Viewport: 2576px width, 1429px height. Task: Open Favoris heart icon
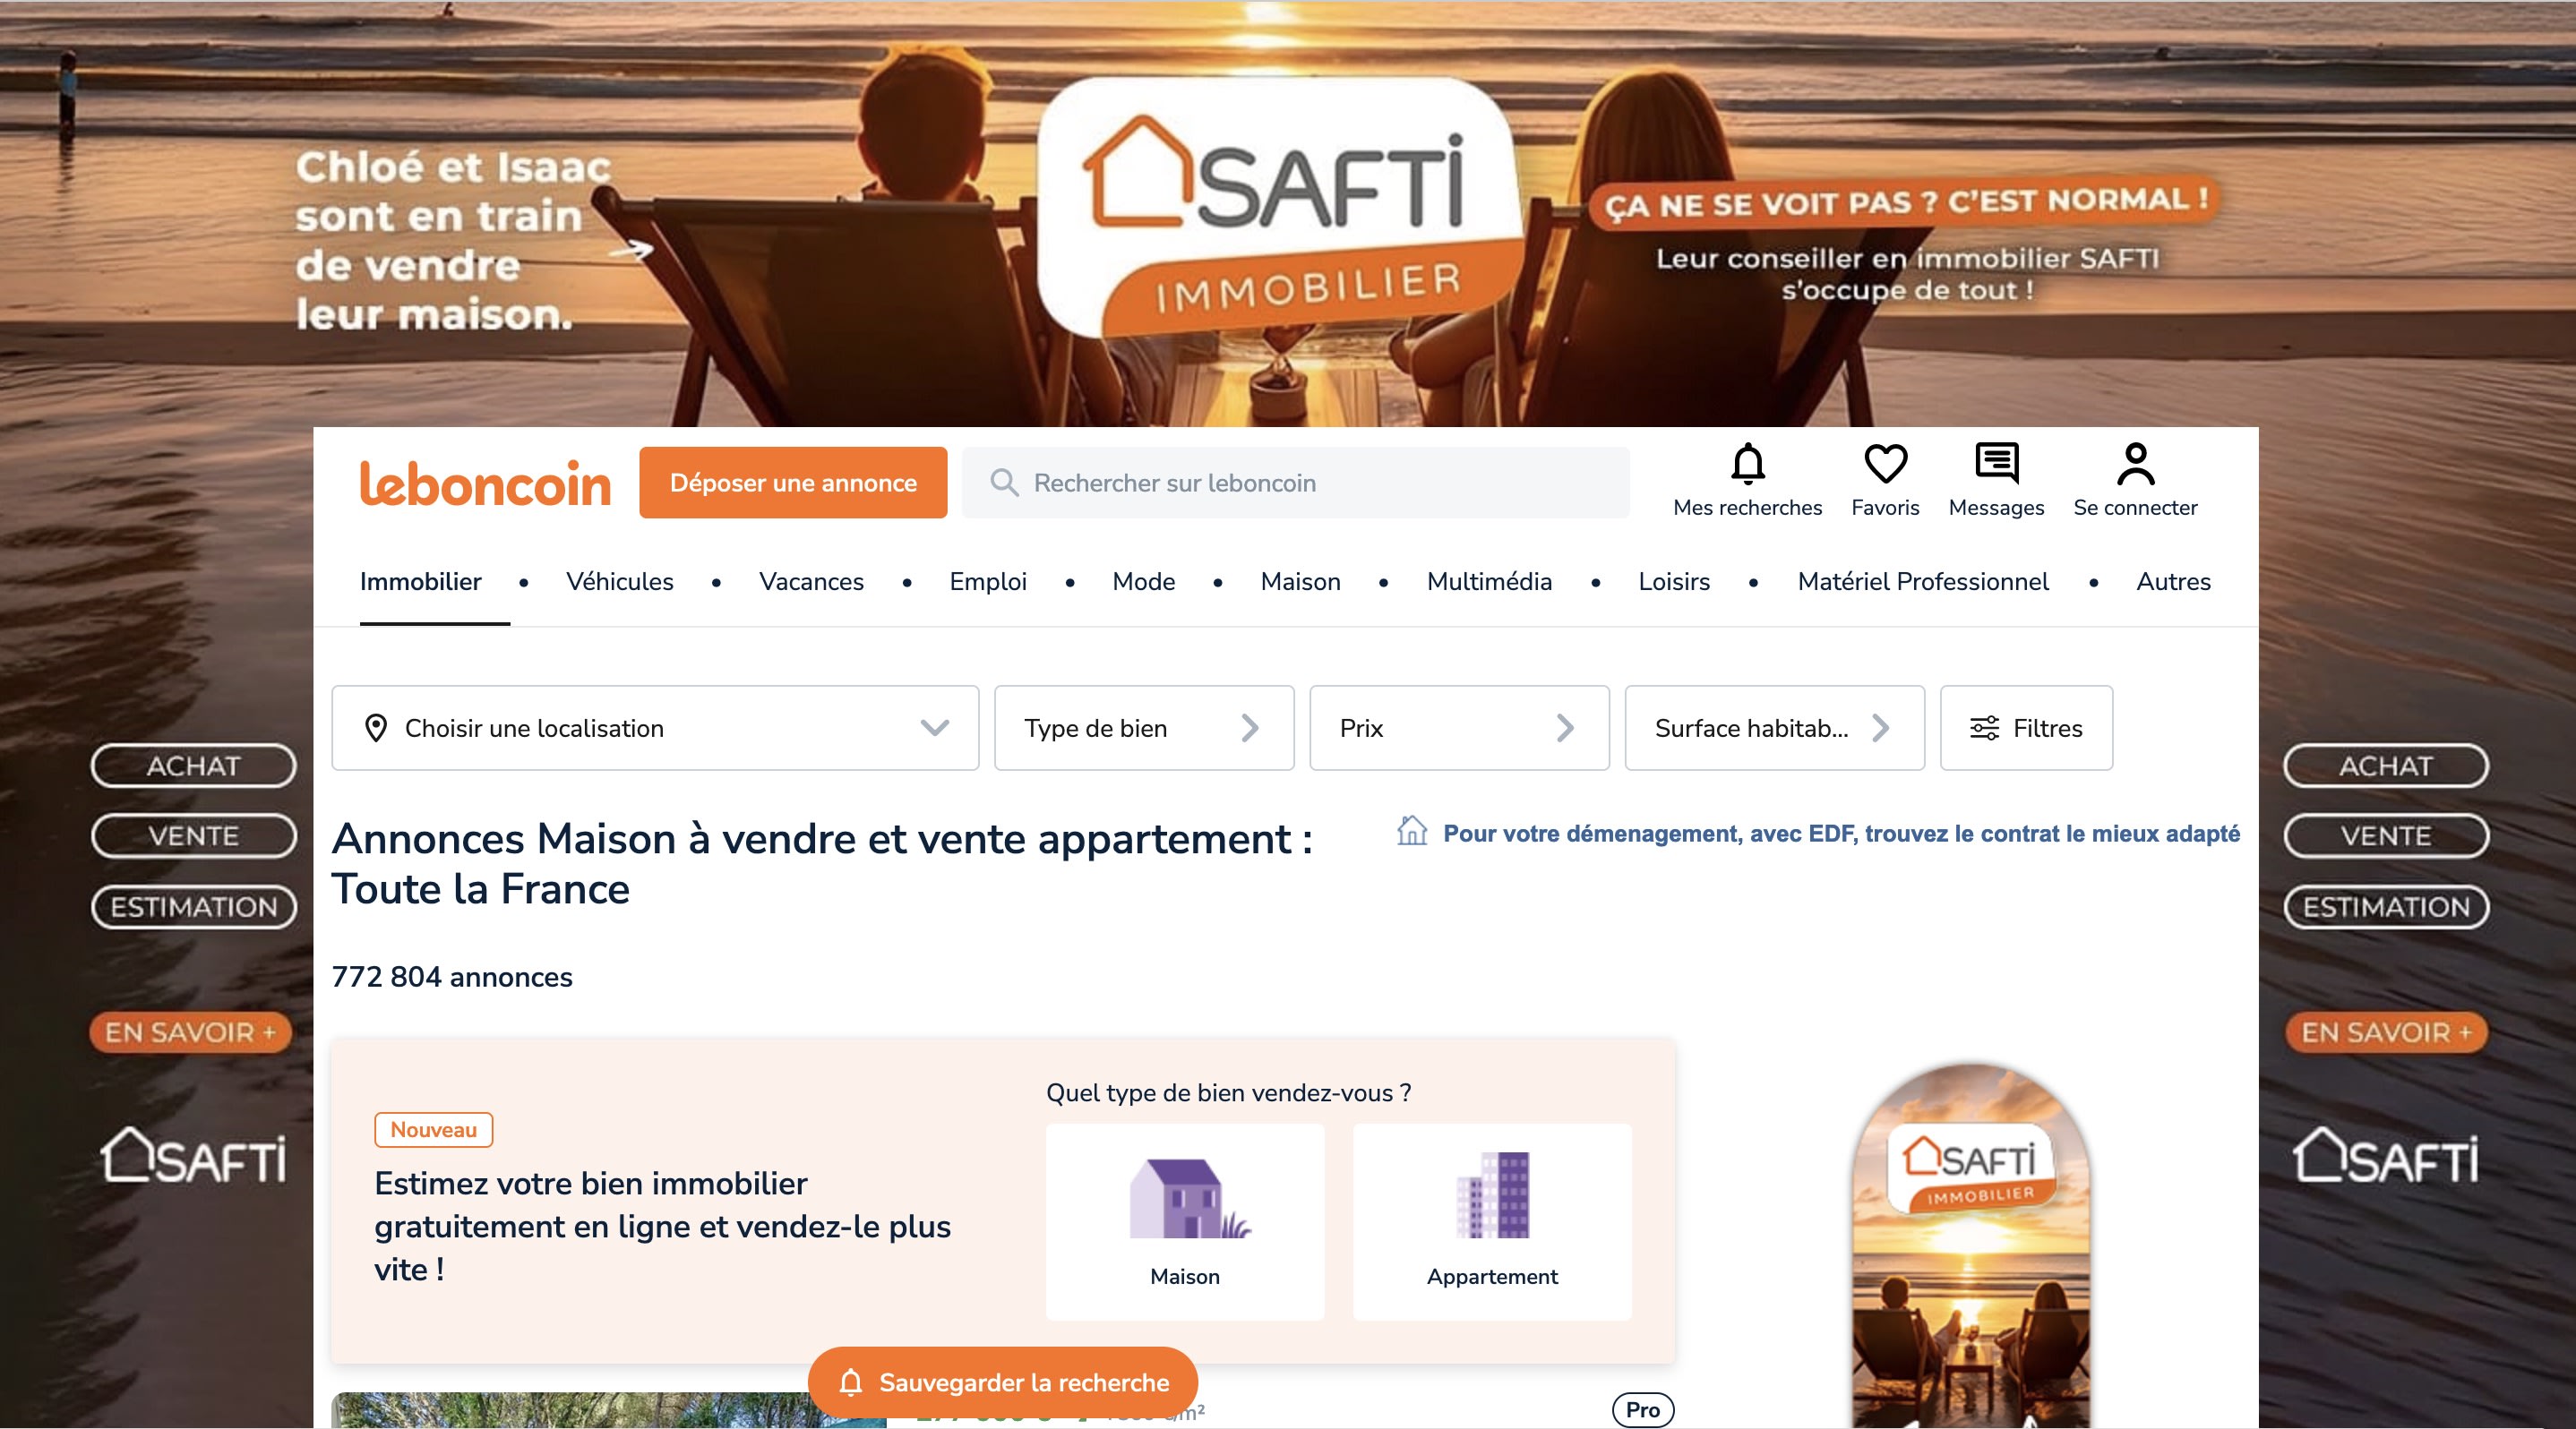pos(1885,464)
